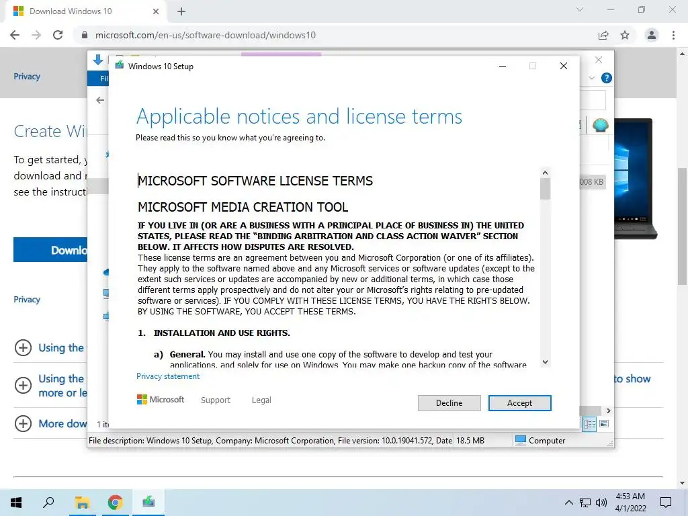Click File Explorer horizontal scroll right arrow
Image resolution: width=688 pixels, height=516 pixels.
point(609,411)
